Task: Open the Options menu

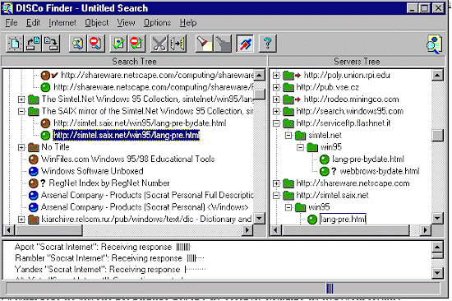Action: click(x=158, y=22)
